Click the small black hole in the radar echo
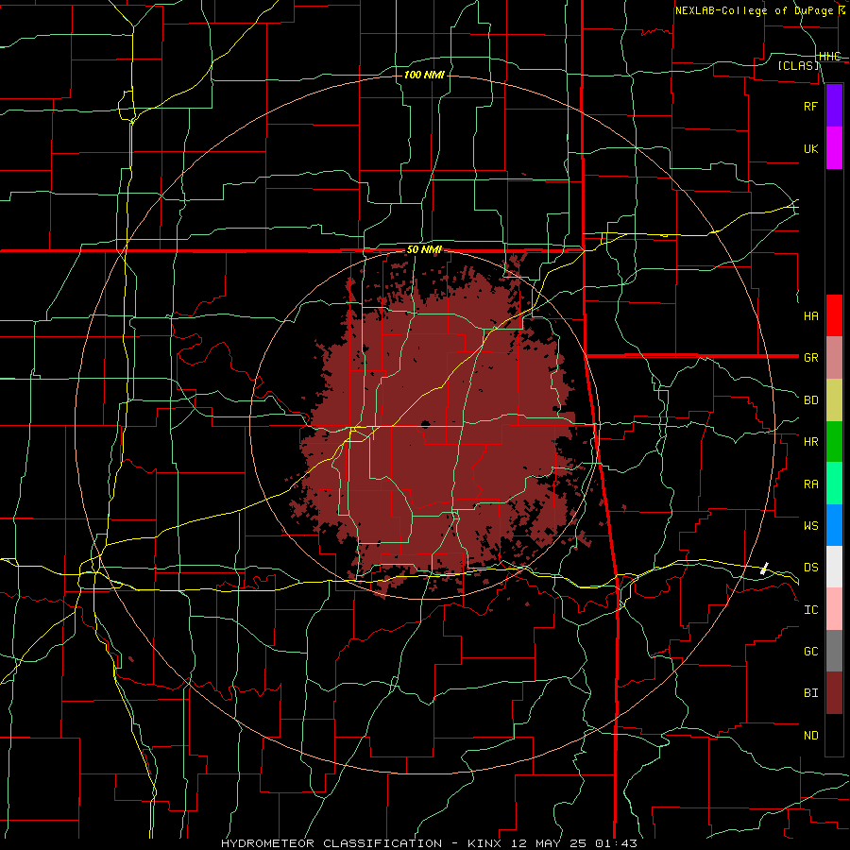Image resolution: width=850 pixels, height=850 pixels. tap(426, 423)
